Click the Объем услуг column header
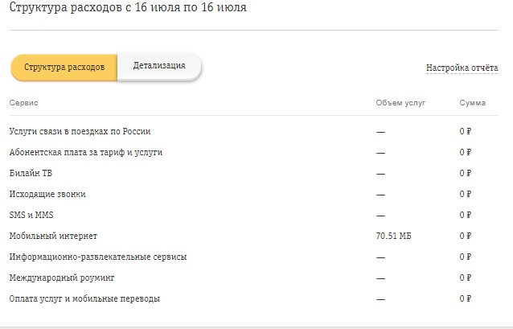513x329 pixels. pyautogui.click(x=400, y=103)
